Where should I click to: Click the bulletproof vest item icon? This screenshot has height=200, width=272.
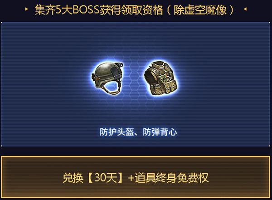point(161,78)
